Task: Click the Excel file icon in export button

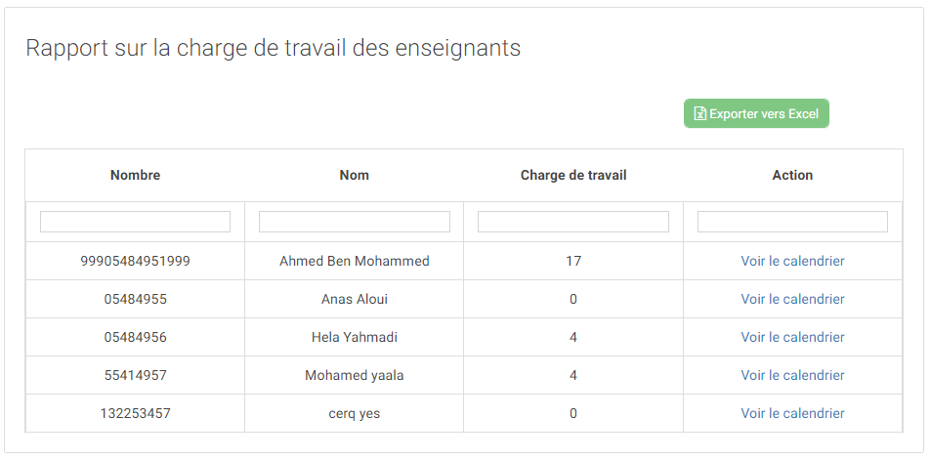Action: click(x=700, y=113)
